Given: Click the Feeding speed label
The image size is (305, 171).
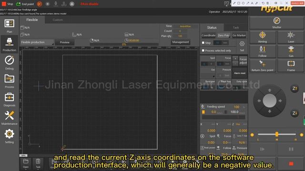Looking at the screenshot, I should [x=216, y=106].
